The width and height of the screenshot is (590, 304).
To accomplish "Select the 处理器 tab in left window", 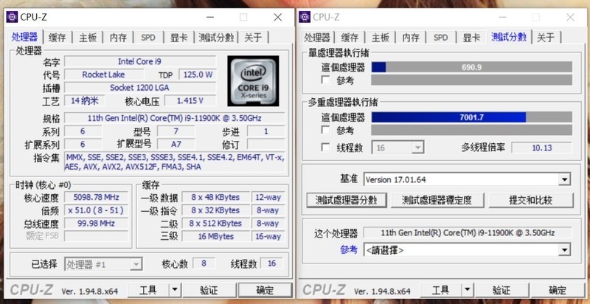I will coord(24,37).
